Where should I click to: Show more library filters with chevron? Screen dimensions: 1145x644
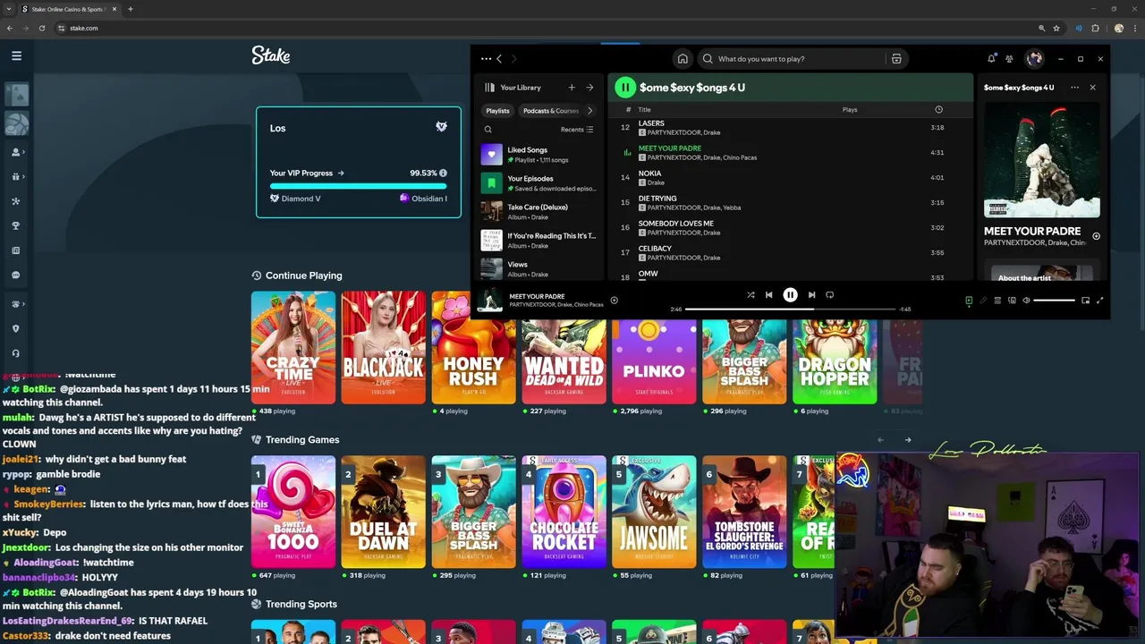(589, 111)
